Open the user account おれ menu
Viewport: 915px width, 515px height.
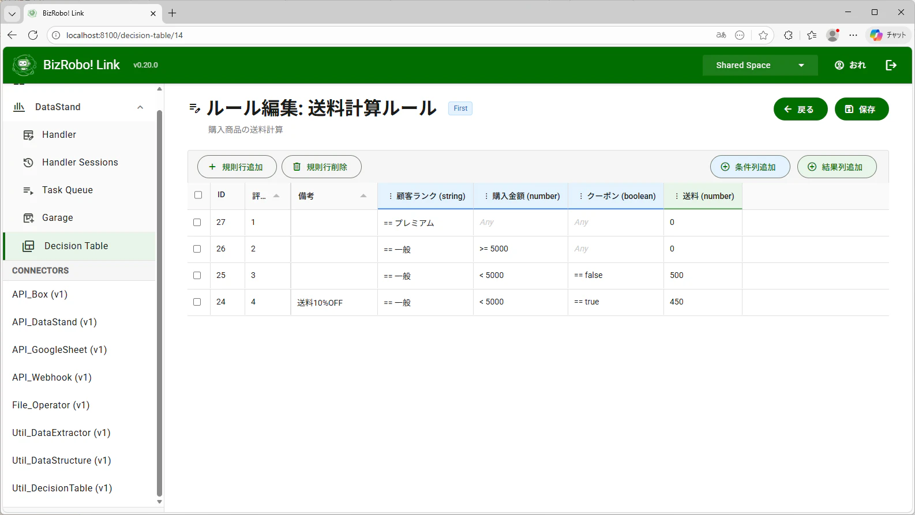[x=850, y=65]
